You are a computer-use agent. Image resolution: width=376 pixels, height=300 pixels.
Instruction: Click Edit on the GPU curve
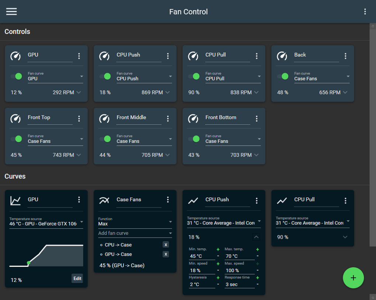pos(77,278)
